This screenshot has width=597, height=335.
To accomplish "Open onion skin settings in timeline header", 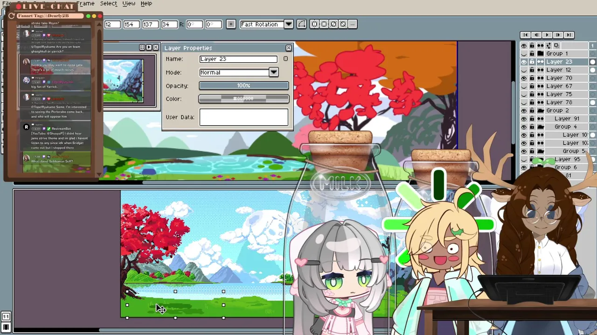I will click(x=548, y=46).
